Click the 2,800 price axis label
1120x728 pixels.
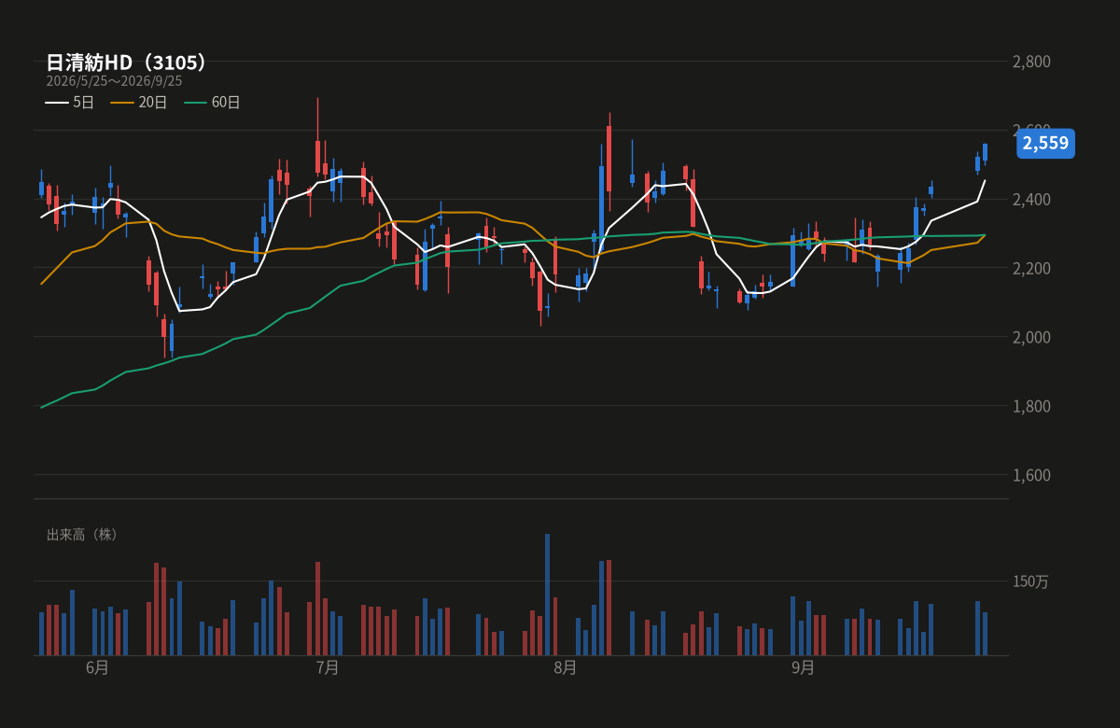pyautogui.click(x=1031, y=62)
